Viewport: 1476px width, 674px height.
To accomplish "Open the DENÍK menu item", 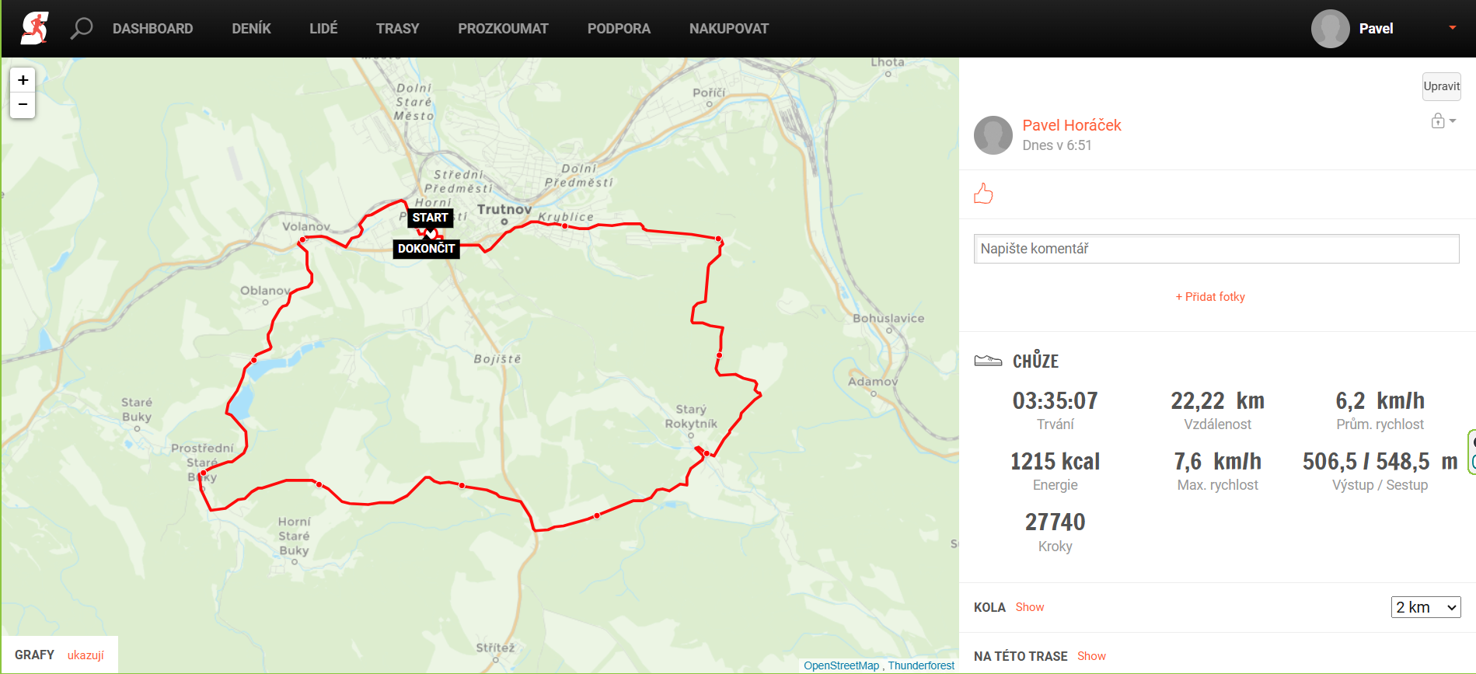I will click(251, 29).
